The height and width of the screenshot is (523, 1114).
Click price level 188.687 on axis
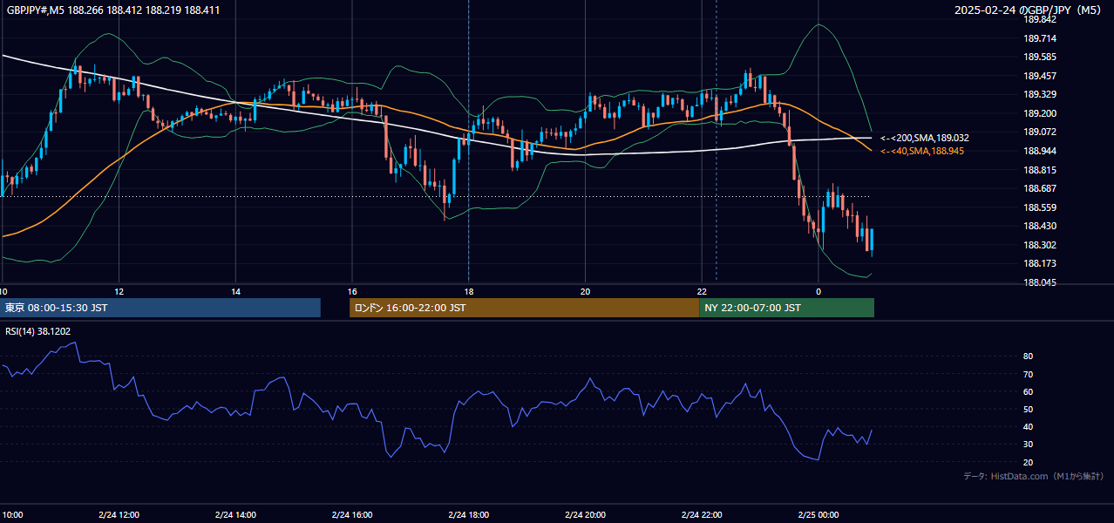point(1040,188)
